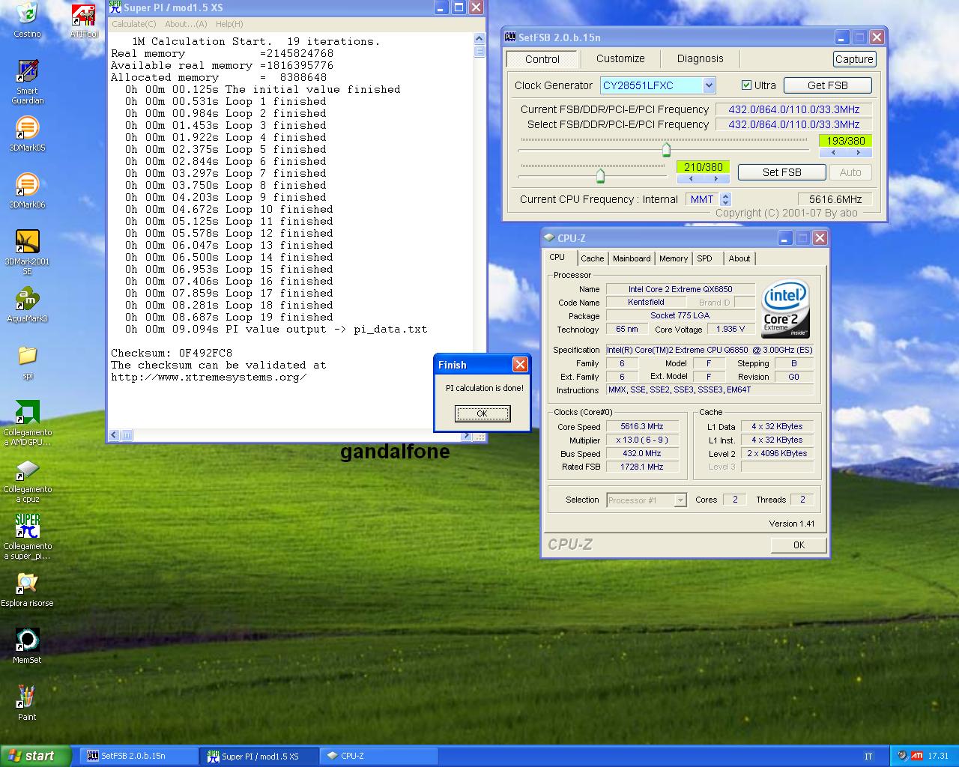
Task: Switch to CPU-Z taskbar button
Action: (x=378, y=756)
